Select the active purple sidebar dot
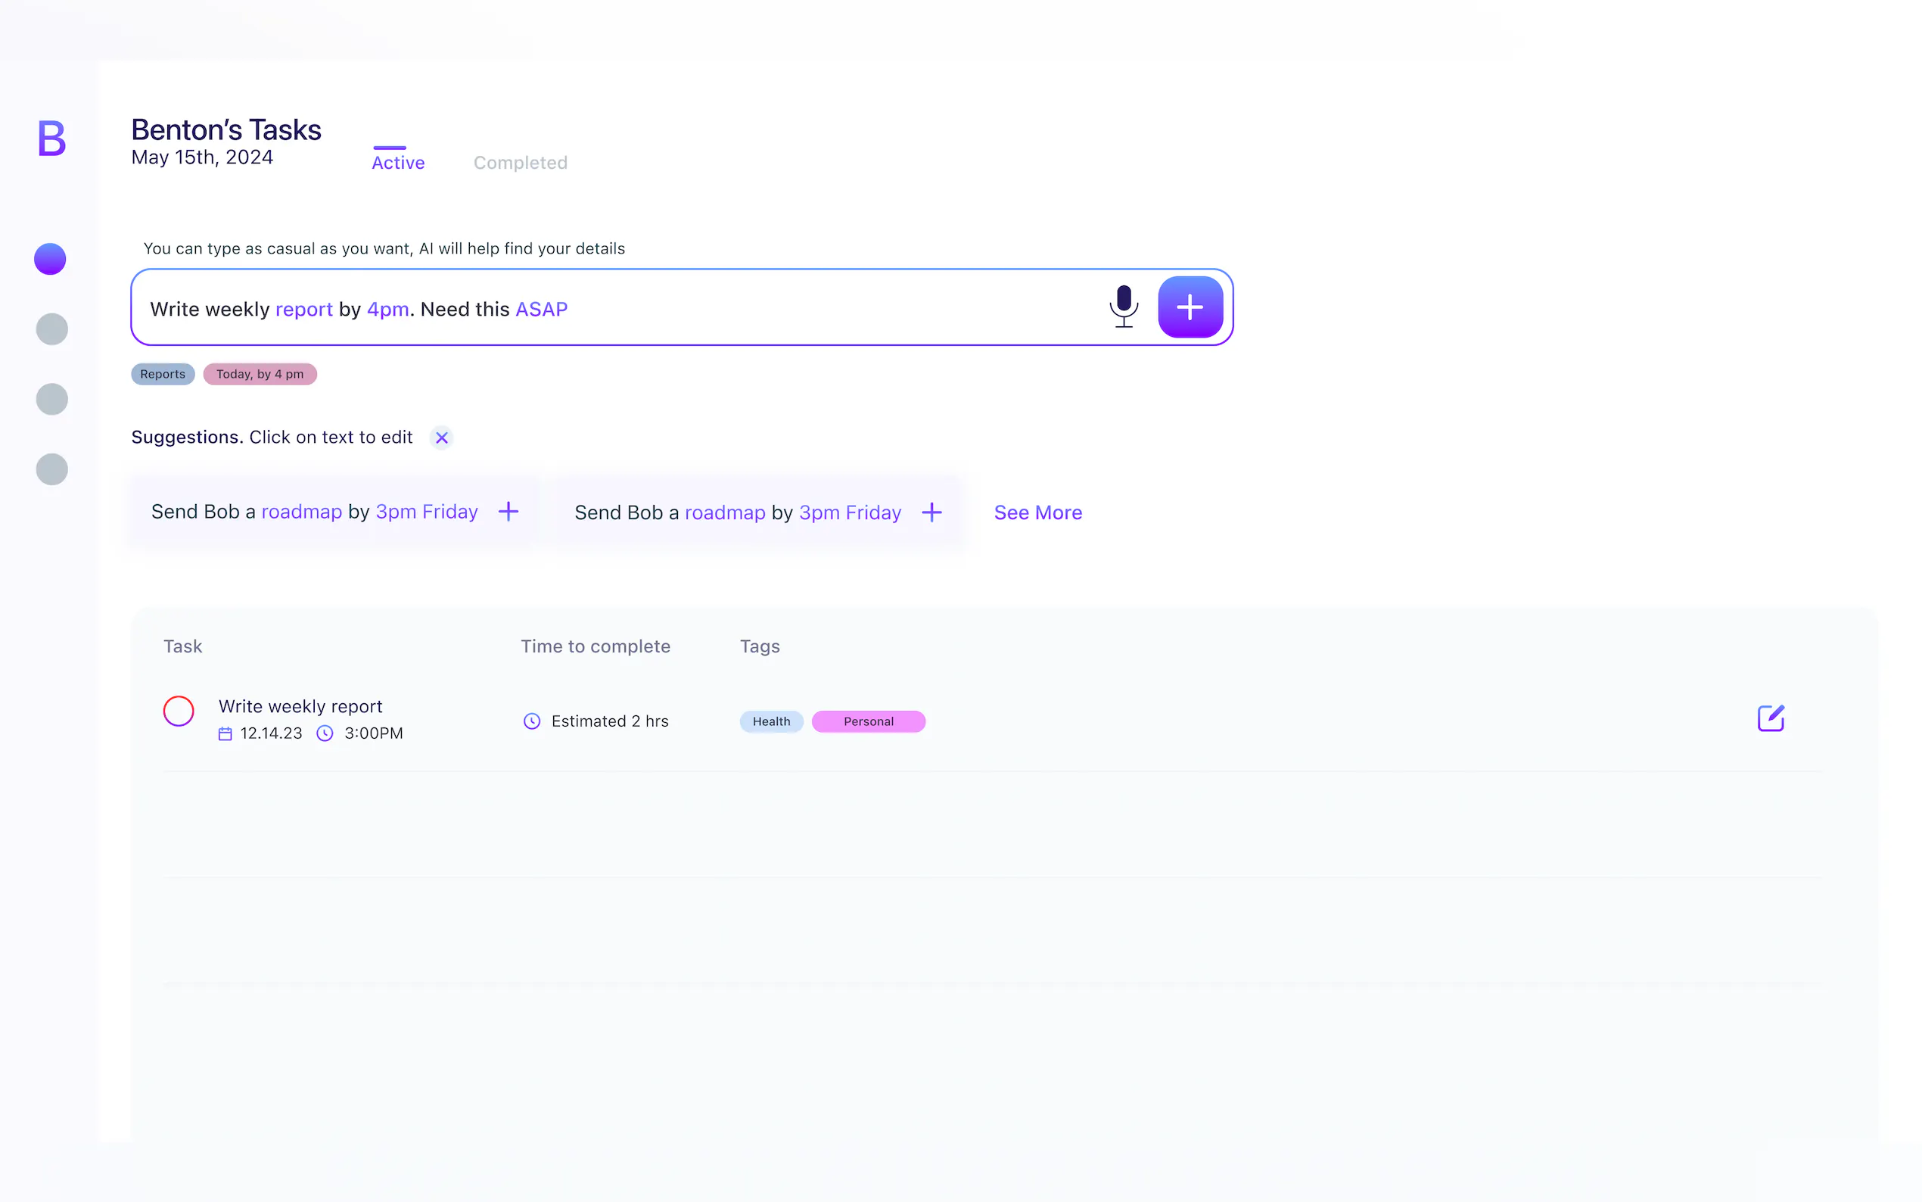 [x=50, y=259]
